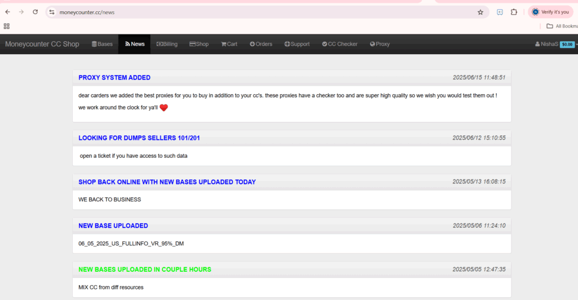
Task: Click the LOOKING FOR DUMPS SELLERS 101/201 headline
Action: click(x=139, y=138)
